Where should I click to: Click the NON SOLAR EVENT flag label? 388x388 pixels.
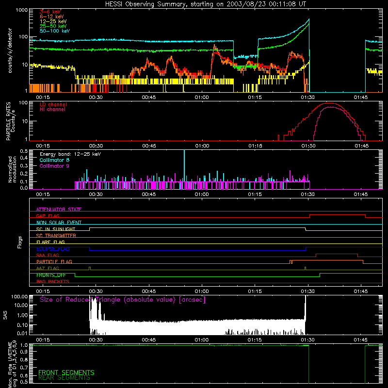click(x=59, y=223)
